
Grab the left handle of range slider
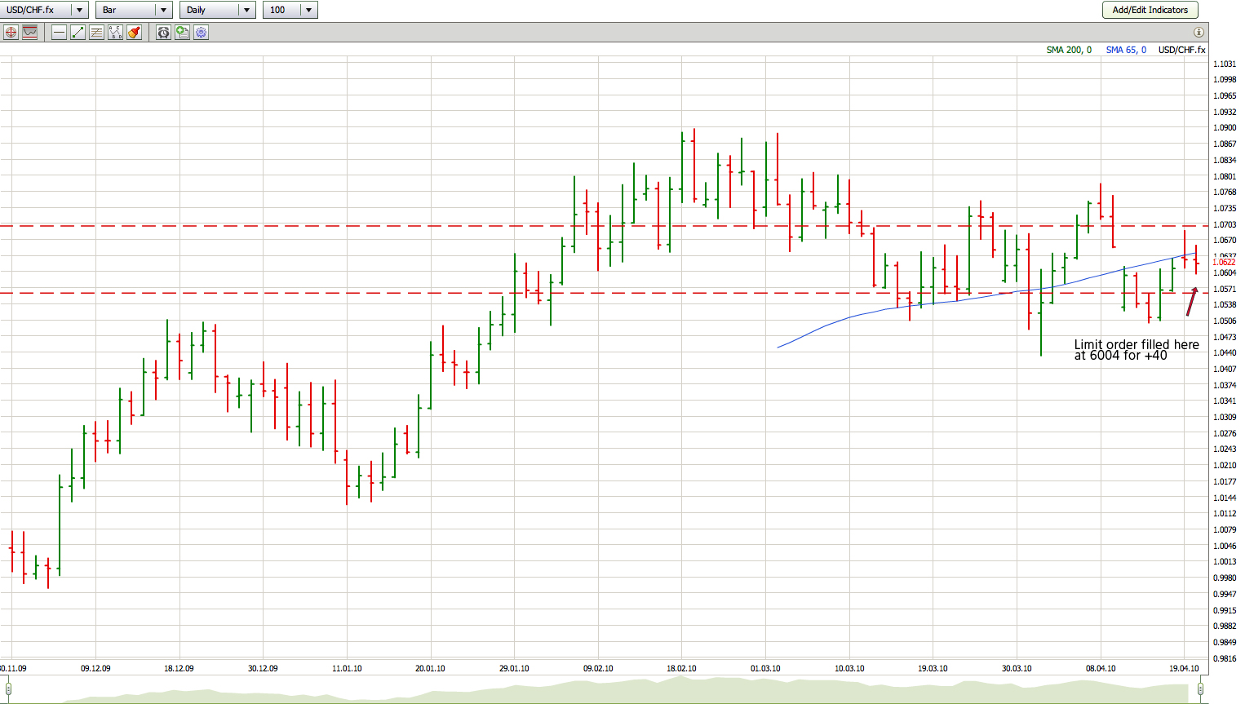point(8,689)
